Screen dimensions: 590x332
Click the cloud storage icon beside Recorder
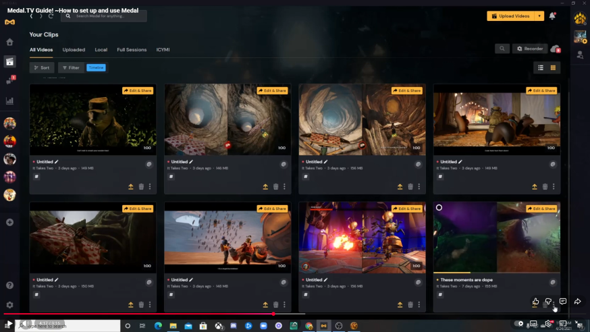point(555,49)
